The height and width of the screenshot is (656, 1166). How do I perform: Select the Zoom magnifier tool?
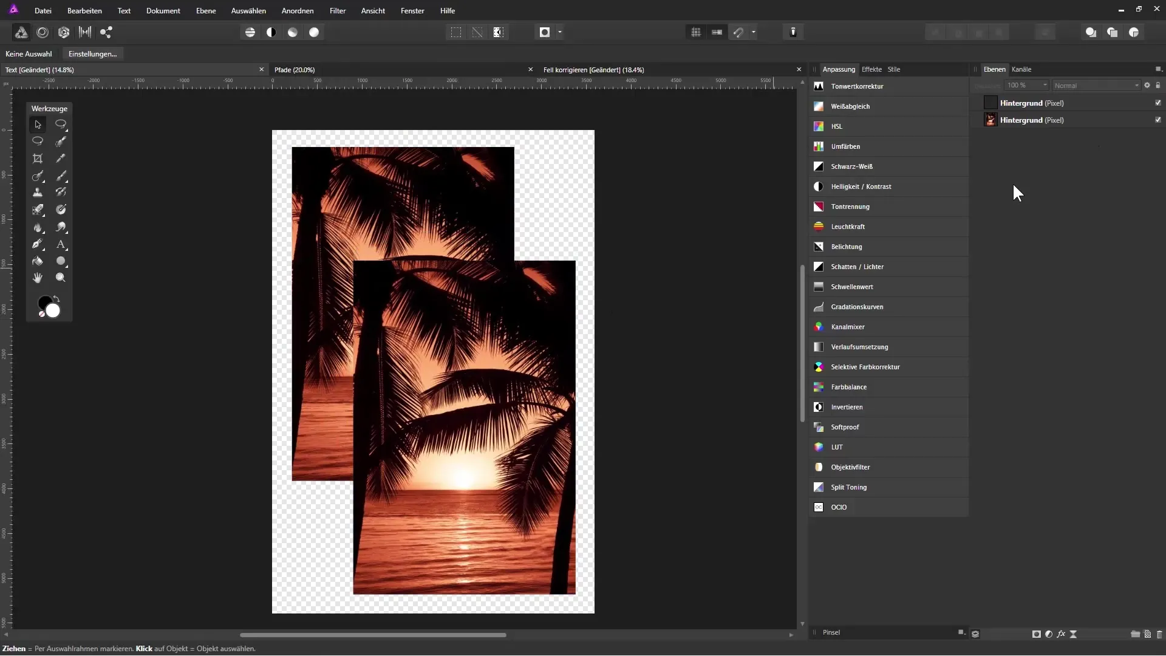click(x=61, y=278)
